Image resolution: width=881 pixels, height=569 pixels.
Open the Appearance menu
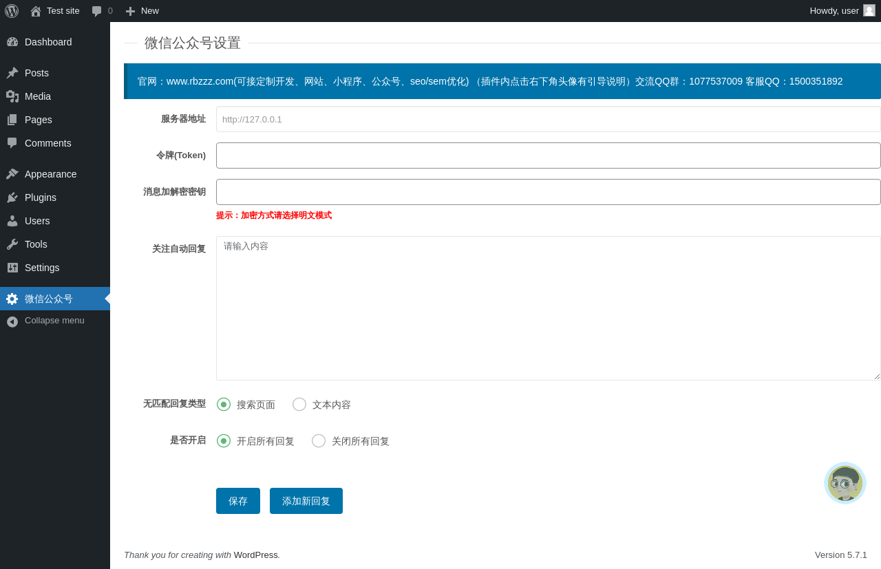[x=55, y=174]
